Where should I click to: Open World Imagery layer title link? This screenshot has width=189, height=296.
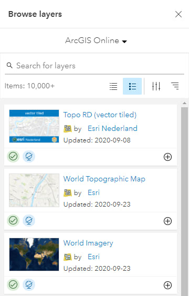tap(88, 243)
